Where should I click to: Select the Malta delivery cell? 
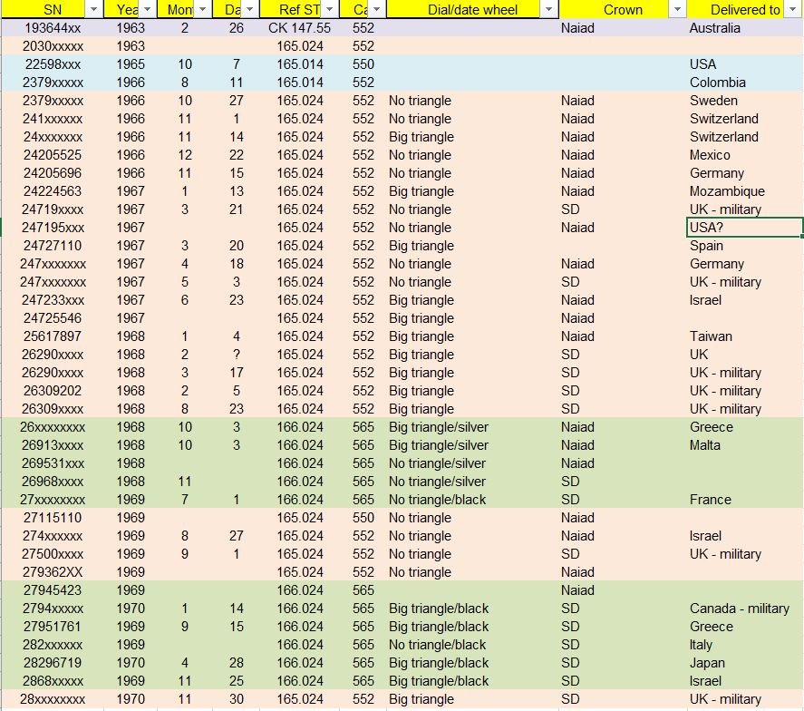pyautogui.click(x=705, y=445)
